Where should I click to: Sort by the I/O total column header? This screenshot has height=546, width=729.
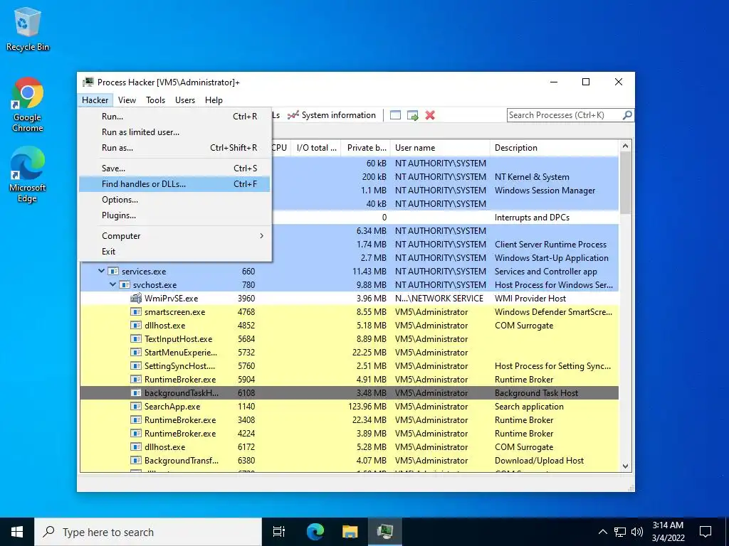point(316,148)
